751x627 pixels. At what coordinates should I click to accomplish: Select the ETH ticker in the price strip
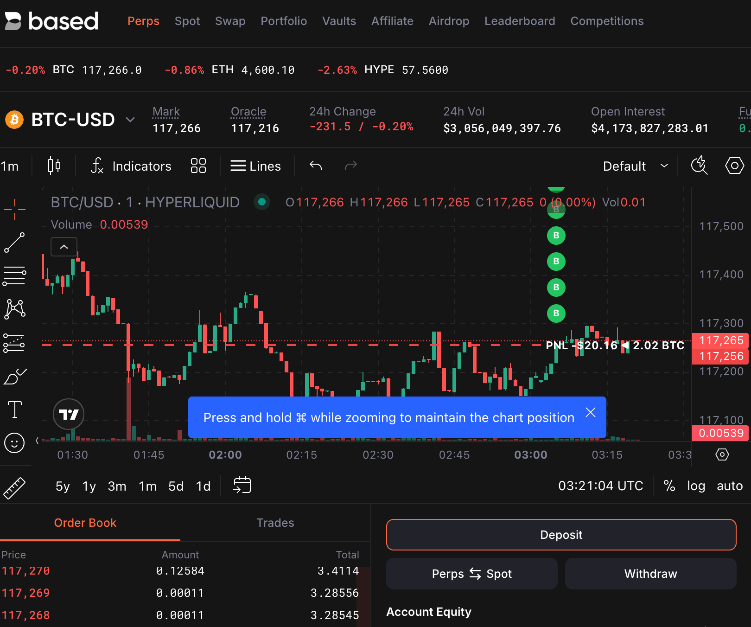click(229, 70)
